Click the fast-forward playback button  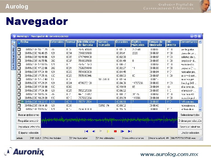coord(122,131)
